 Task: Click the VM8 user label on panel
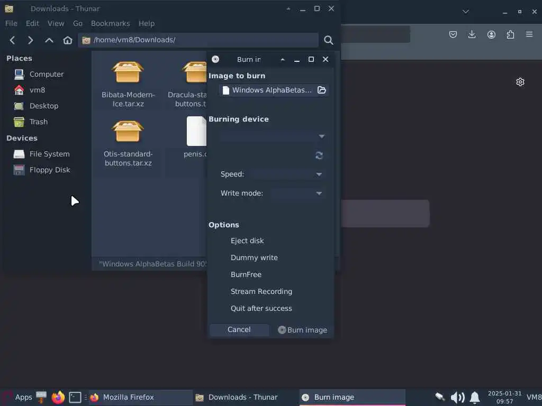click(534, 398)
